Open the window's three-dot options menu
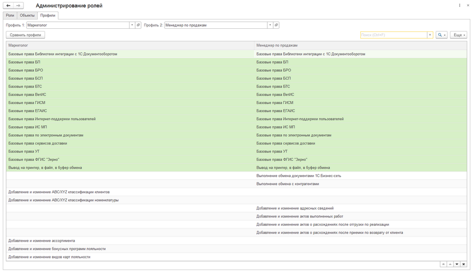This screenshot has width=472, height=272. coord(459,5)
